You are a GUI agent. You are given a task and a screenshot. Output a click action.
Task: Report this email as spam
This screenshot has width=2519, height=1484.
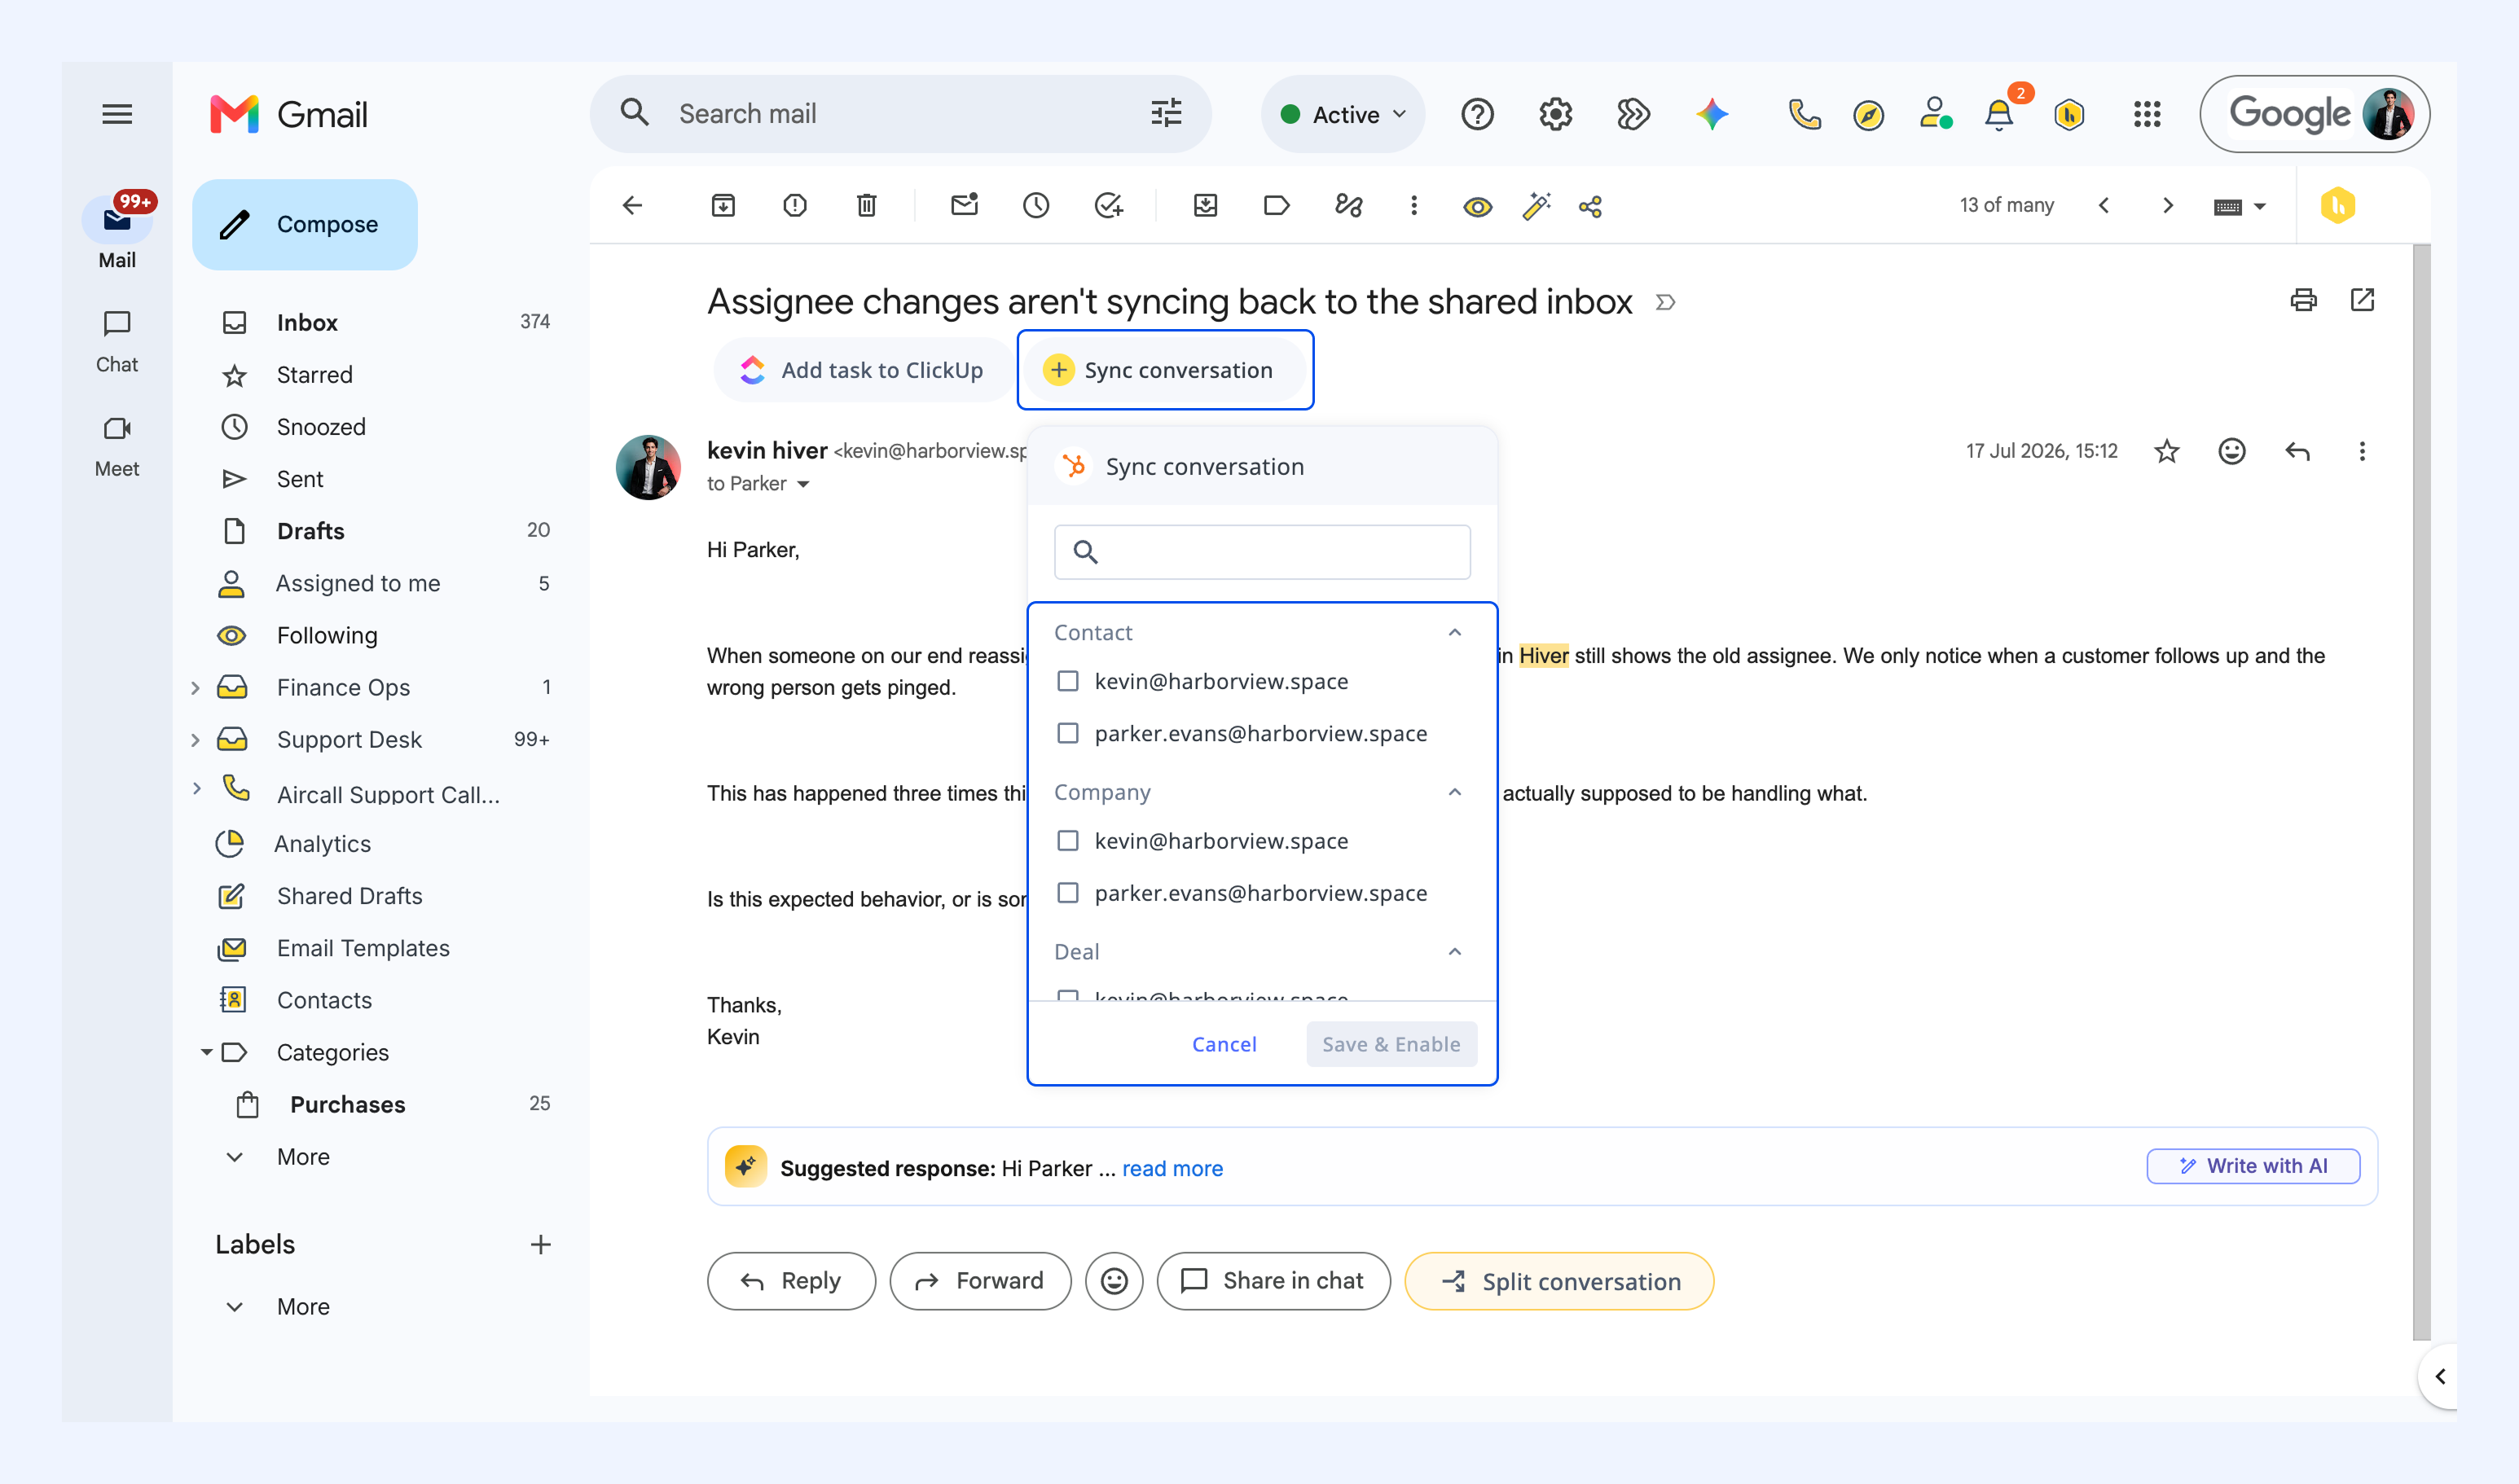coord(795,206)
